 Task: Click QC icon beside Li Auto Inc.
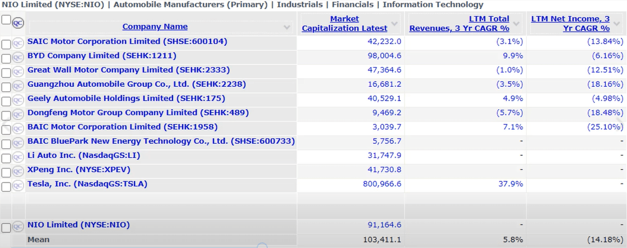point(17,157)
